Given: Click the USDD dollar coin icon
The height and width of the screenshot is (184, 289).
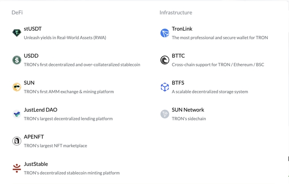Looking at the screenshot, I should click(x=17, y=60).
